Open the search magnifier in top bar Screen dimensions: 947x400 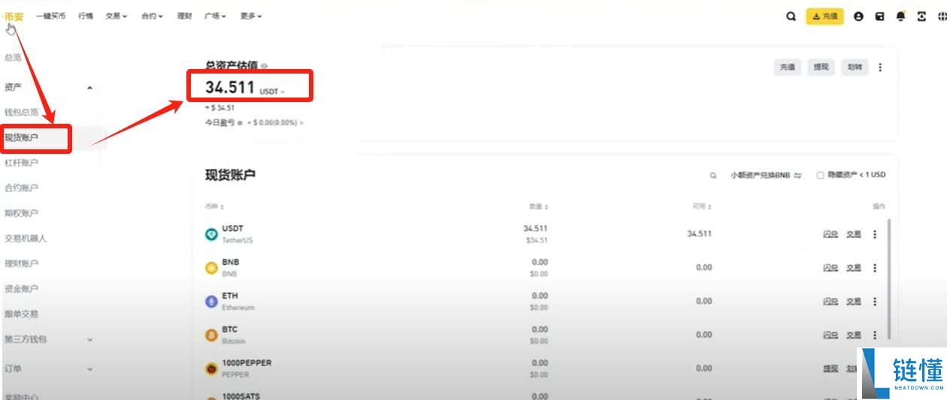(791, 16)
